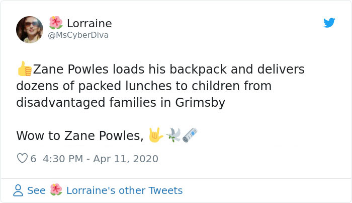
Task: Click the rock-on hand emoji
Action: pos(156,135)
